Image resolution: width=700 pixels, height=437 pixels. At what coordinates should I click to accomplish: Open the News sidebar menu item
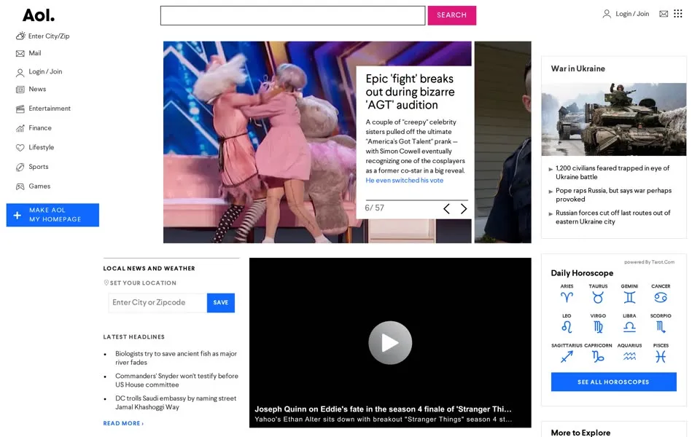click(37, 89)
